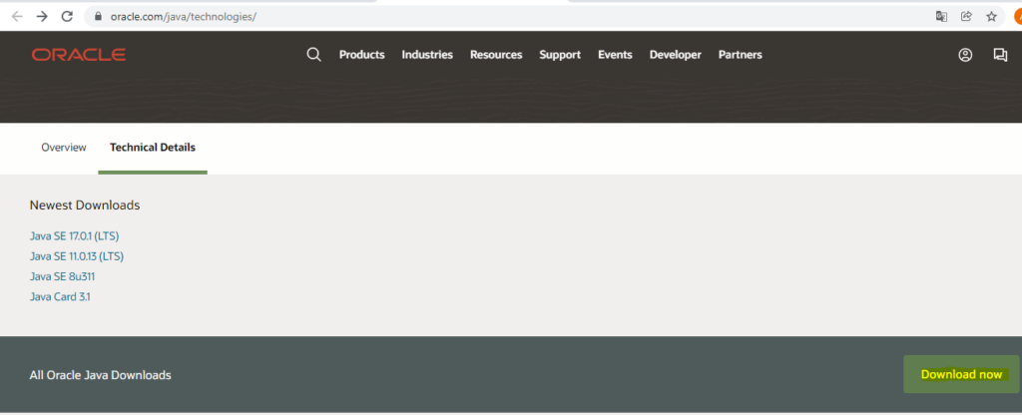Open the Industries menu
The height and width of the screenshot is (415, 1022).
(427, 55)
